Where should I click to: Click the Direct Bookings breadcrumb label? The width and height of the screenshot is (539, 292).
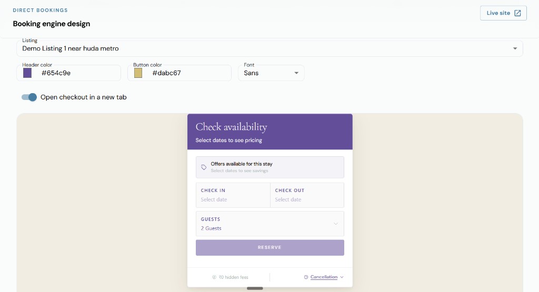coord(40,11)
